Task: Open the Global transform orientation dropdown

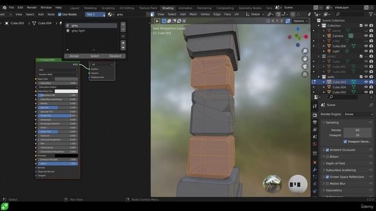Action: [254, 14]
